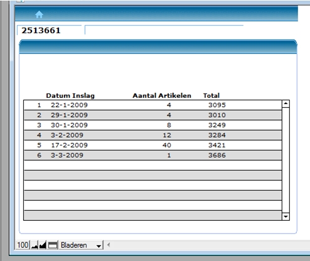Click the scroll down arrow of the list

click(286, 216)
